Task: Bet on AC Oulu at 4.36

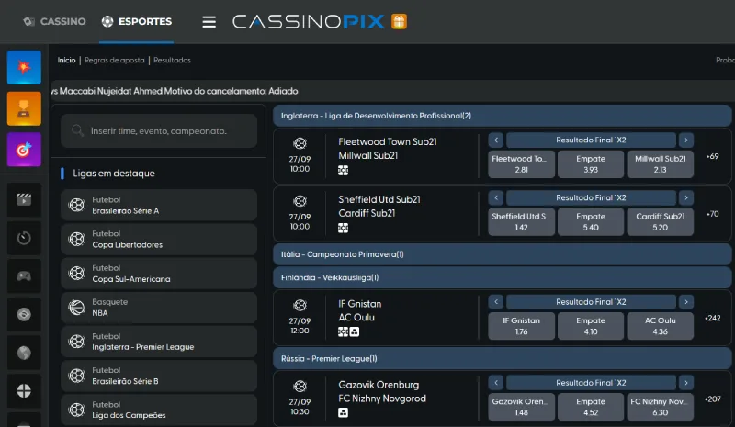Action: (660, 326)
